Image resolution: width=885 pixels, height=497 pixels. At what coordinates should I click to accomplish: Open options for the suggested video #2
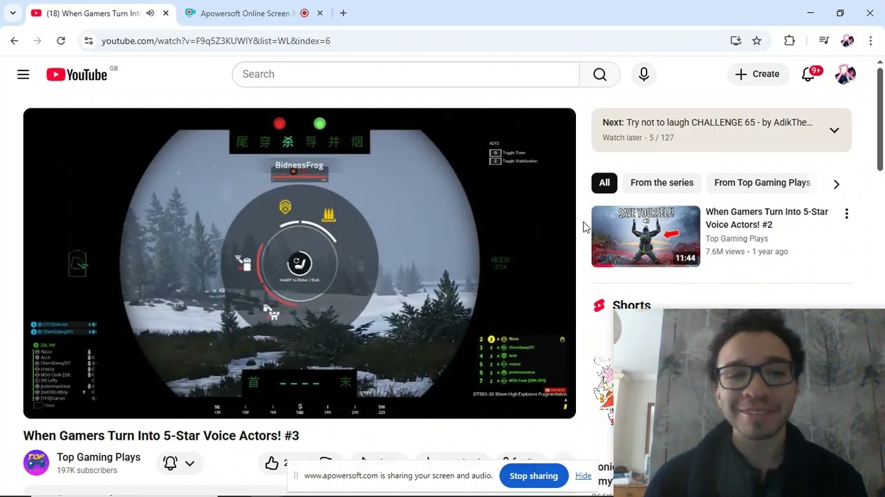pos(846,214)
